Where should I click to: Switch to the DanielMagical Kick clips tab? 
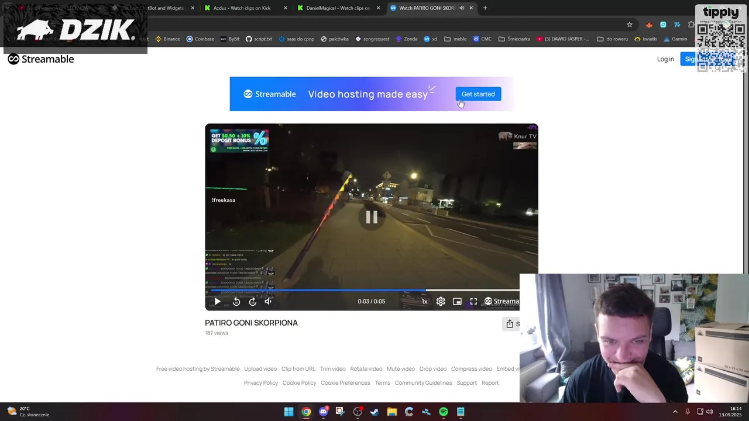tap(338, 8)
